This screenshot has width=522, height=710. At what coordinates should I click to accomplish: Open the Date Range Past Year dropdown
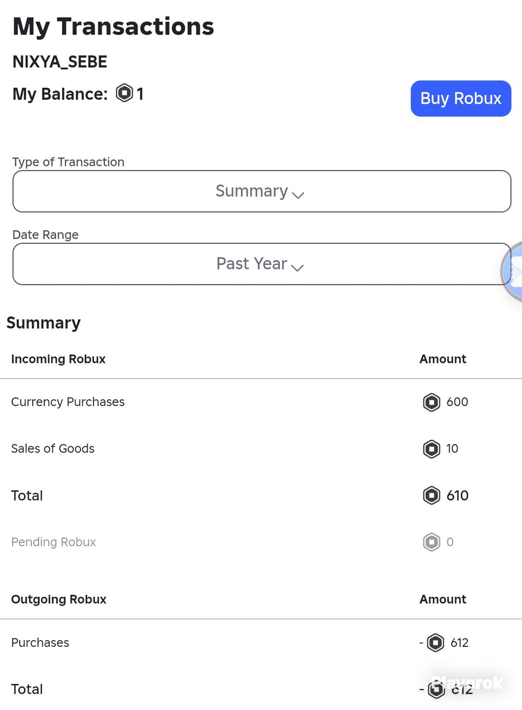pyautogui.click(x=262, y=264)
